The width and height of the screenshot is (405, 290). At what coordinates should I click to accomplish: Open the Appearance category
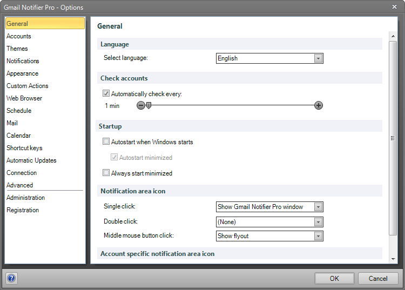(22, 73)
